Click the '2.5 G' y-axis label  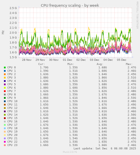(x=13, y=8)
